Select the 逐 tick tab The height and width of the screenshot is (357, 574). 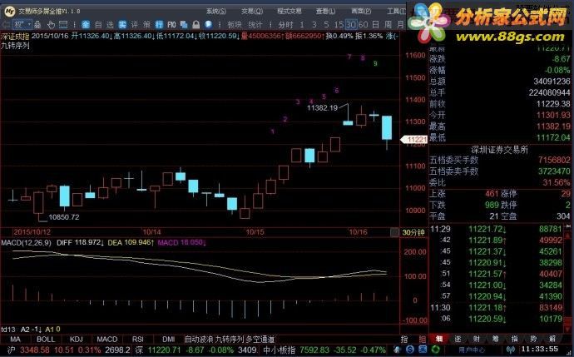[458, 339]
